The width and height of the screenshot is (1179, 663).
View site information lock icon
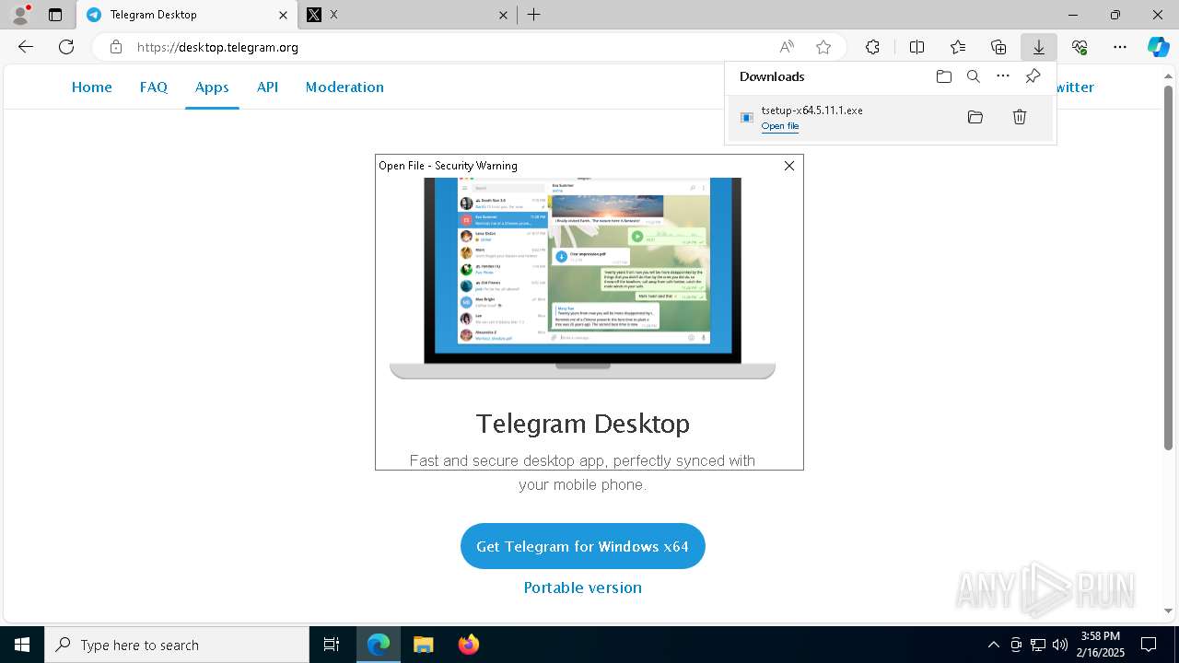click(115, 47)
